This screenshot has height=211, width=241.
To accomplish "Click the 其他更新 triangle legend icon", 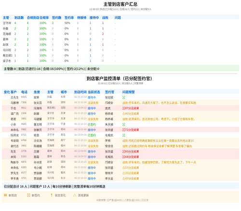I will 75,195.
